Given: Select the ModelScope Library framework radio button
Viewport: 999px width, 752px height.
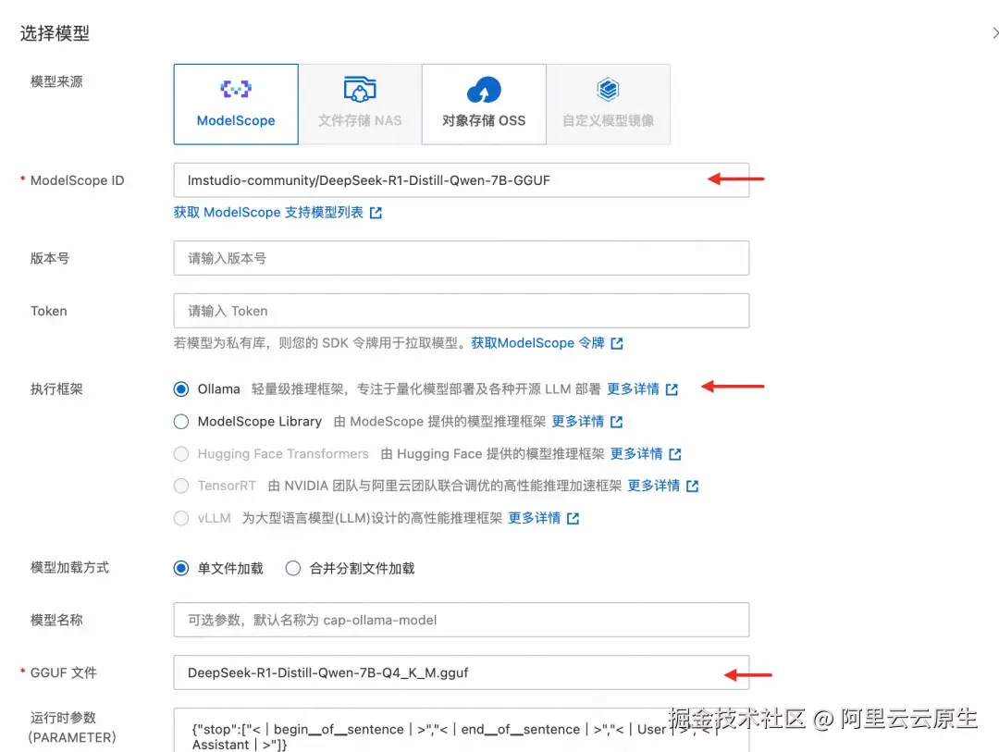Looking at the screenshot, I should 181,421.
